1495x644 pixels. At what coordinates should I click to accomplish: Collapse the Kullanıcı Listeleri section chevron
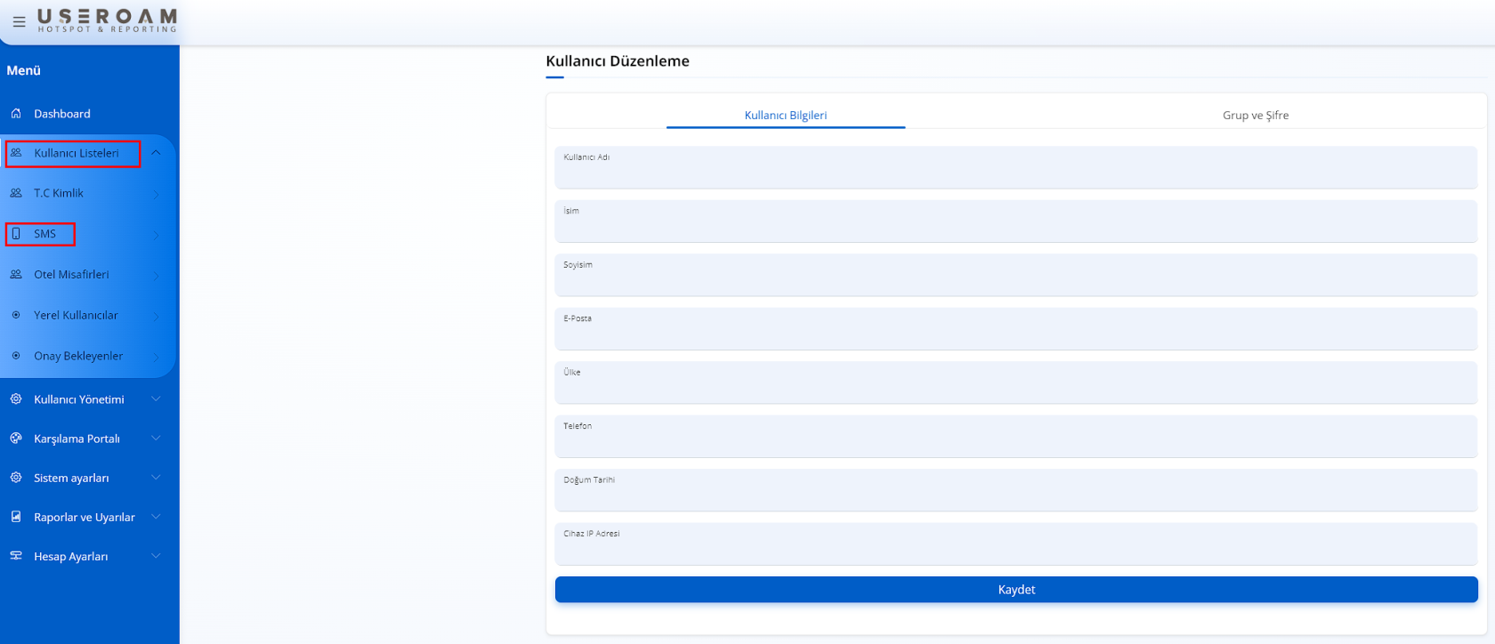click(156, 153)
